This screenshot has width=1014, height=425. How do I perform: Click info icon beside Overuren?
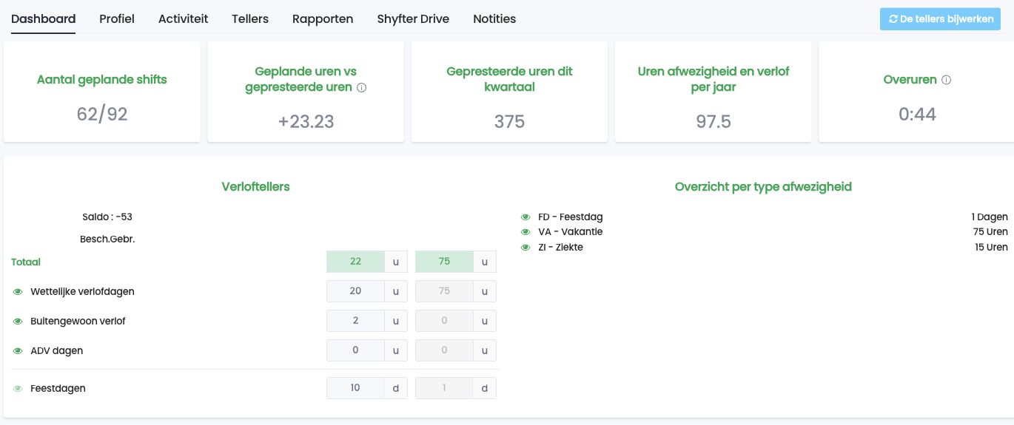click(946, 80)
